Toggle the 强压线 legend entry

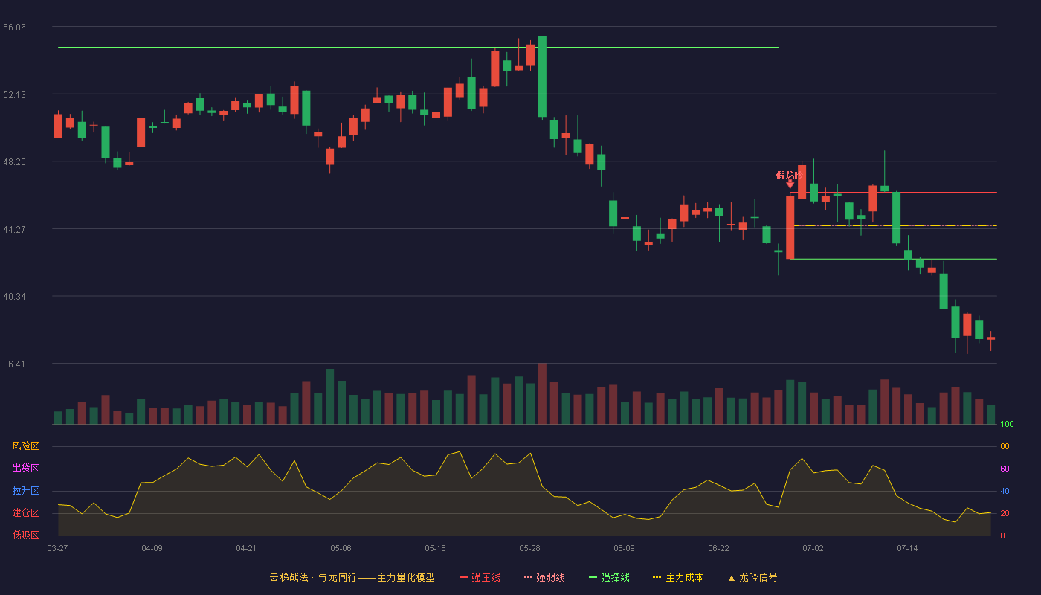point(480,577)
